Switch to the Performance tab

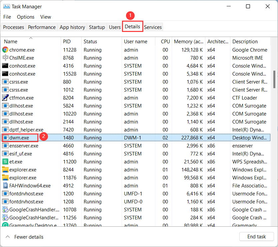(42, 27)
